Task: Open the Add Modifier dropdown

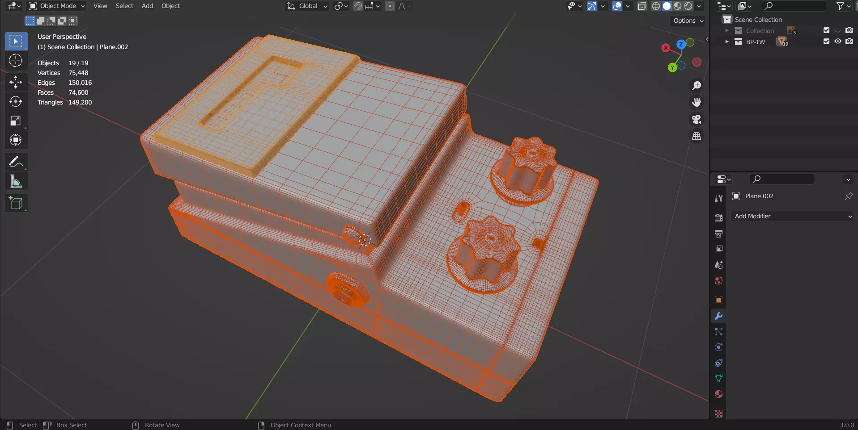Action: tap(792, 216)
